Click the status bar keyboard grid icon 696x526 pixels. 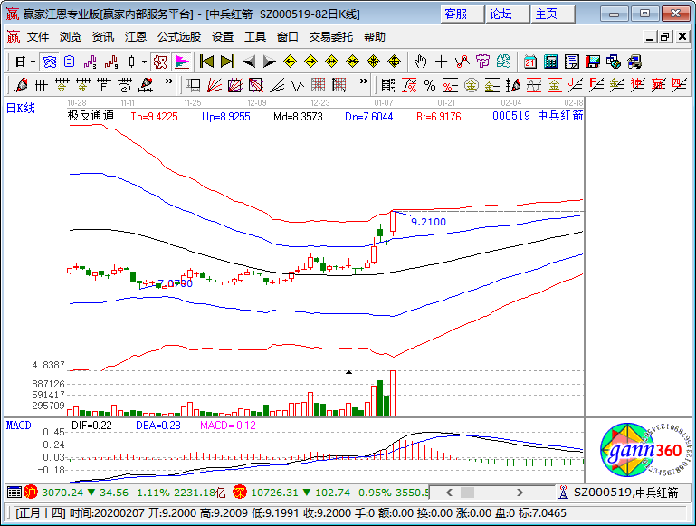click(14, 493)
